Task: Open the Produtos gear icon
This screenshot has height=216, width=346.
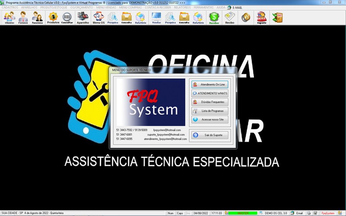Action: [53, 18]
